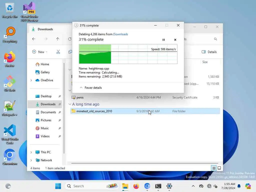The width and height of the screenshot is (256, 192).
Task: Pause the delete operation
Action: (163, 40)
